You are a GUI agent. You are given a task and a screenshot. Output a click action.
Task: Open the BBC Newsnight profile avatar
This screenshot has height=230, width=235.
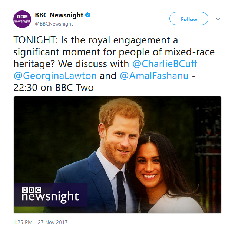click(x=22, y=19)
